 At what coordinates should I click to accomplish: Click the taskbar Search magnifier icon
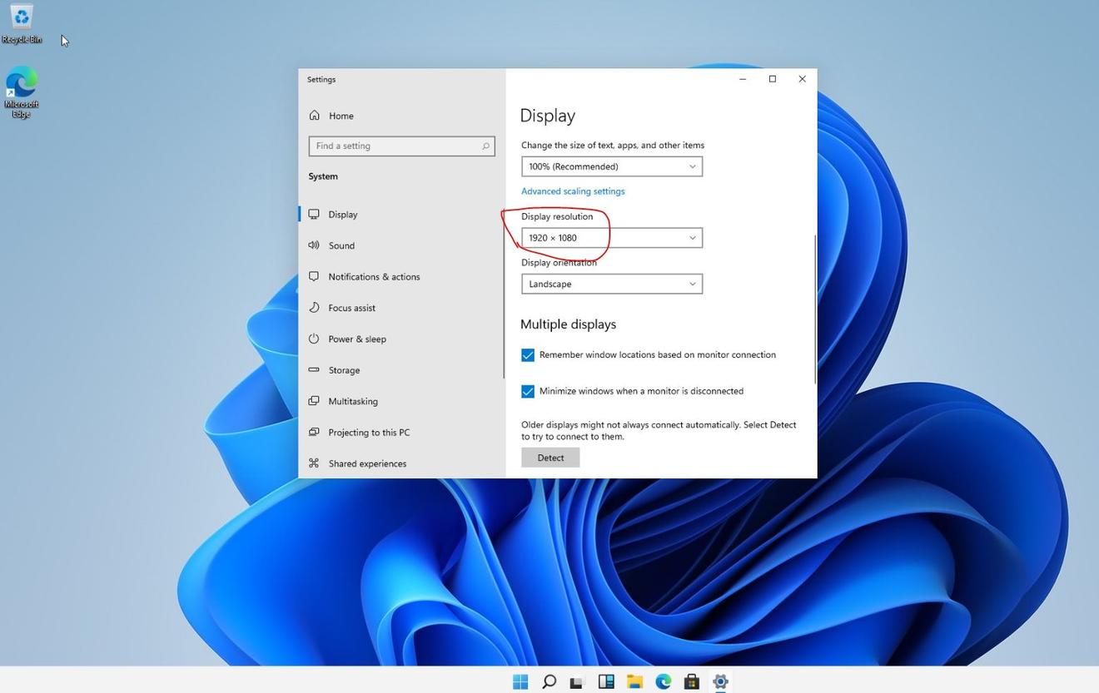(549, 681)
